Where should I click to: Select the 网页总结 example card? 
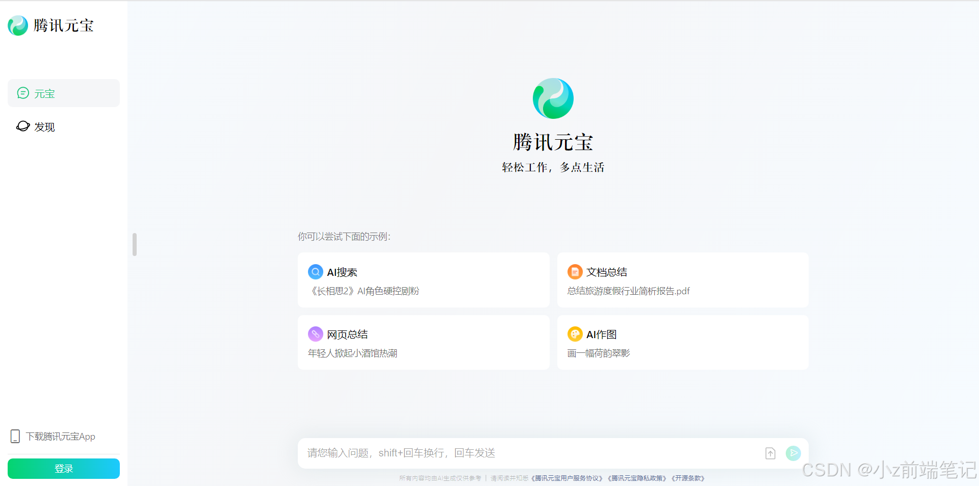(x=424, y=342)
